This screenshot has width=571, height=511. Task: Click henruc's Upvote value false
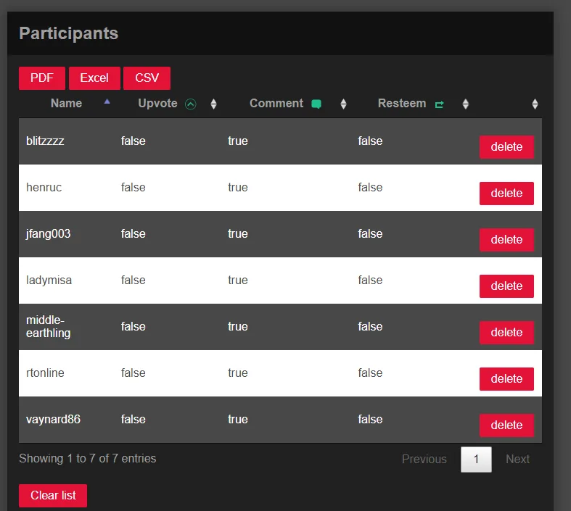pyautogui.click(x=133, y=188)
